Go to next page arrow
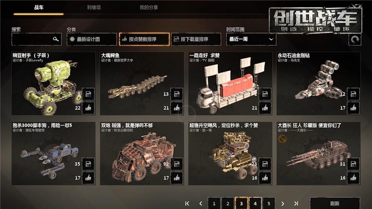Screen dimensions: 372x209 (283, 203)
